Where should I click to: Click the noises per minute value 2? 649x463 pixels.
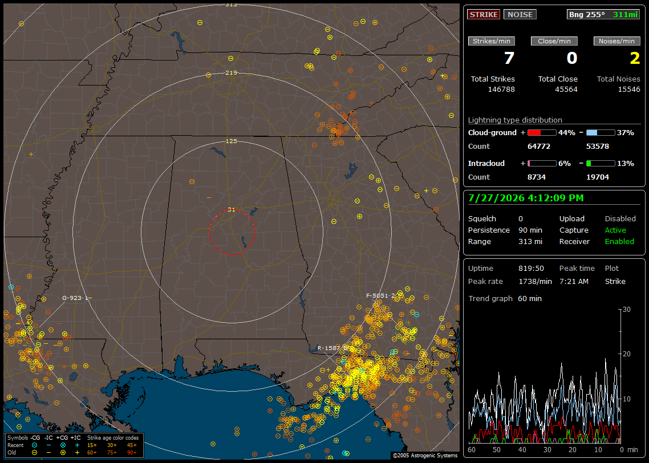click(635, 58)
